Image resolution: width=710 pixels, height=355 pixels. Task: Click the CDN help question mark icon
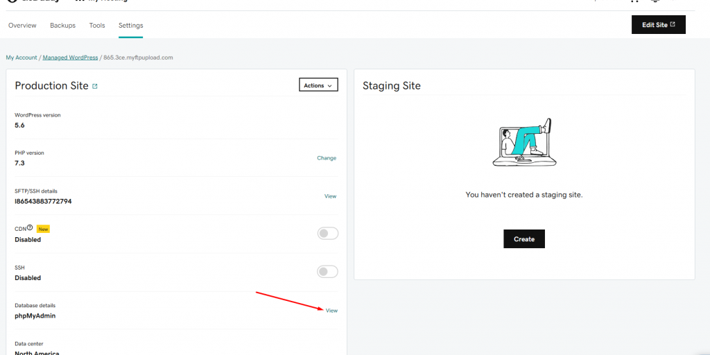tap(30, 227)
